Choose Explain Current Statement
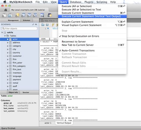 [92, 22]
